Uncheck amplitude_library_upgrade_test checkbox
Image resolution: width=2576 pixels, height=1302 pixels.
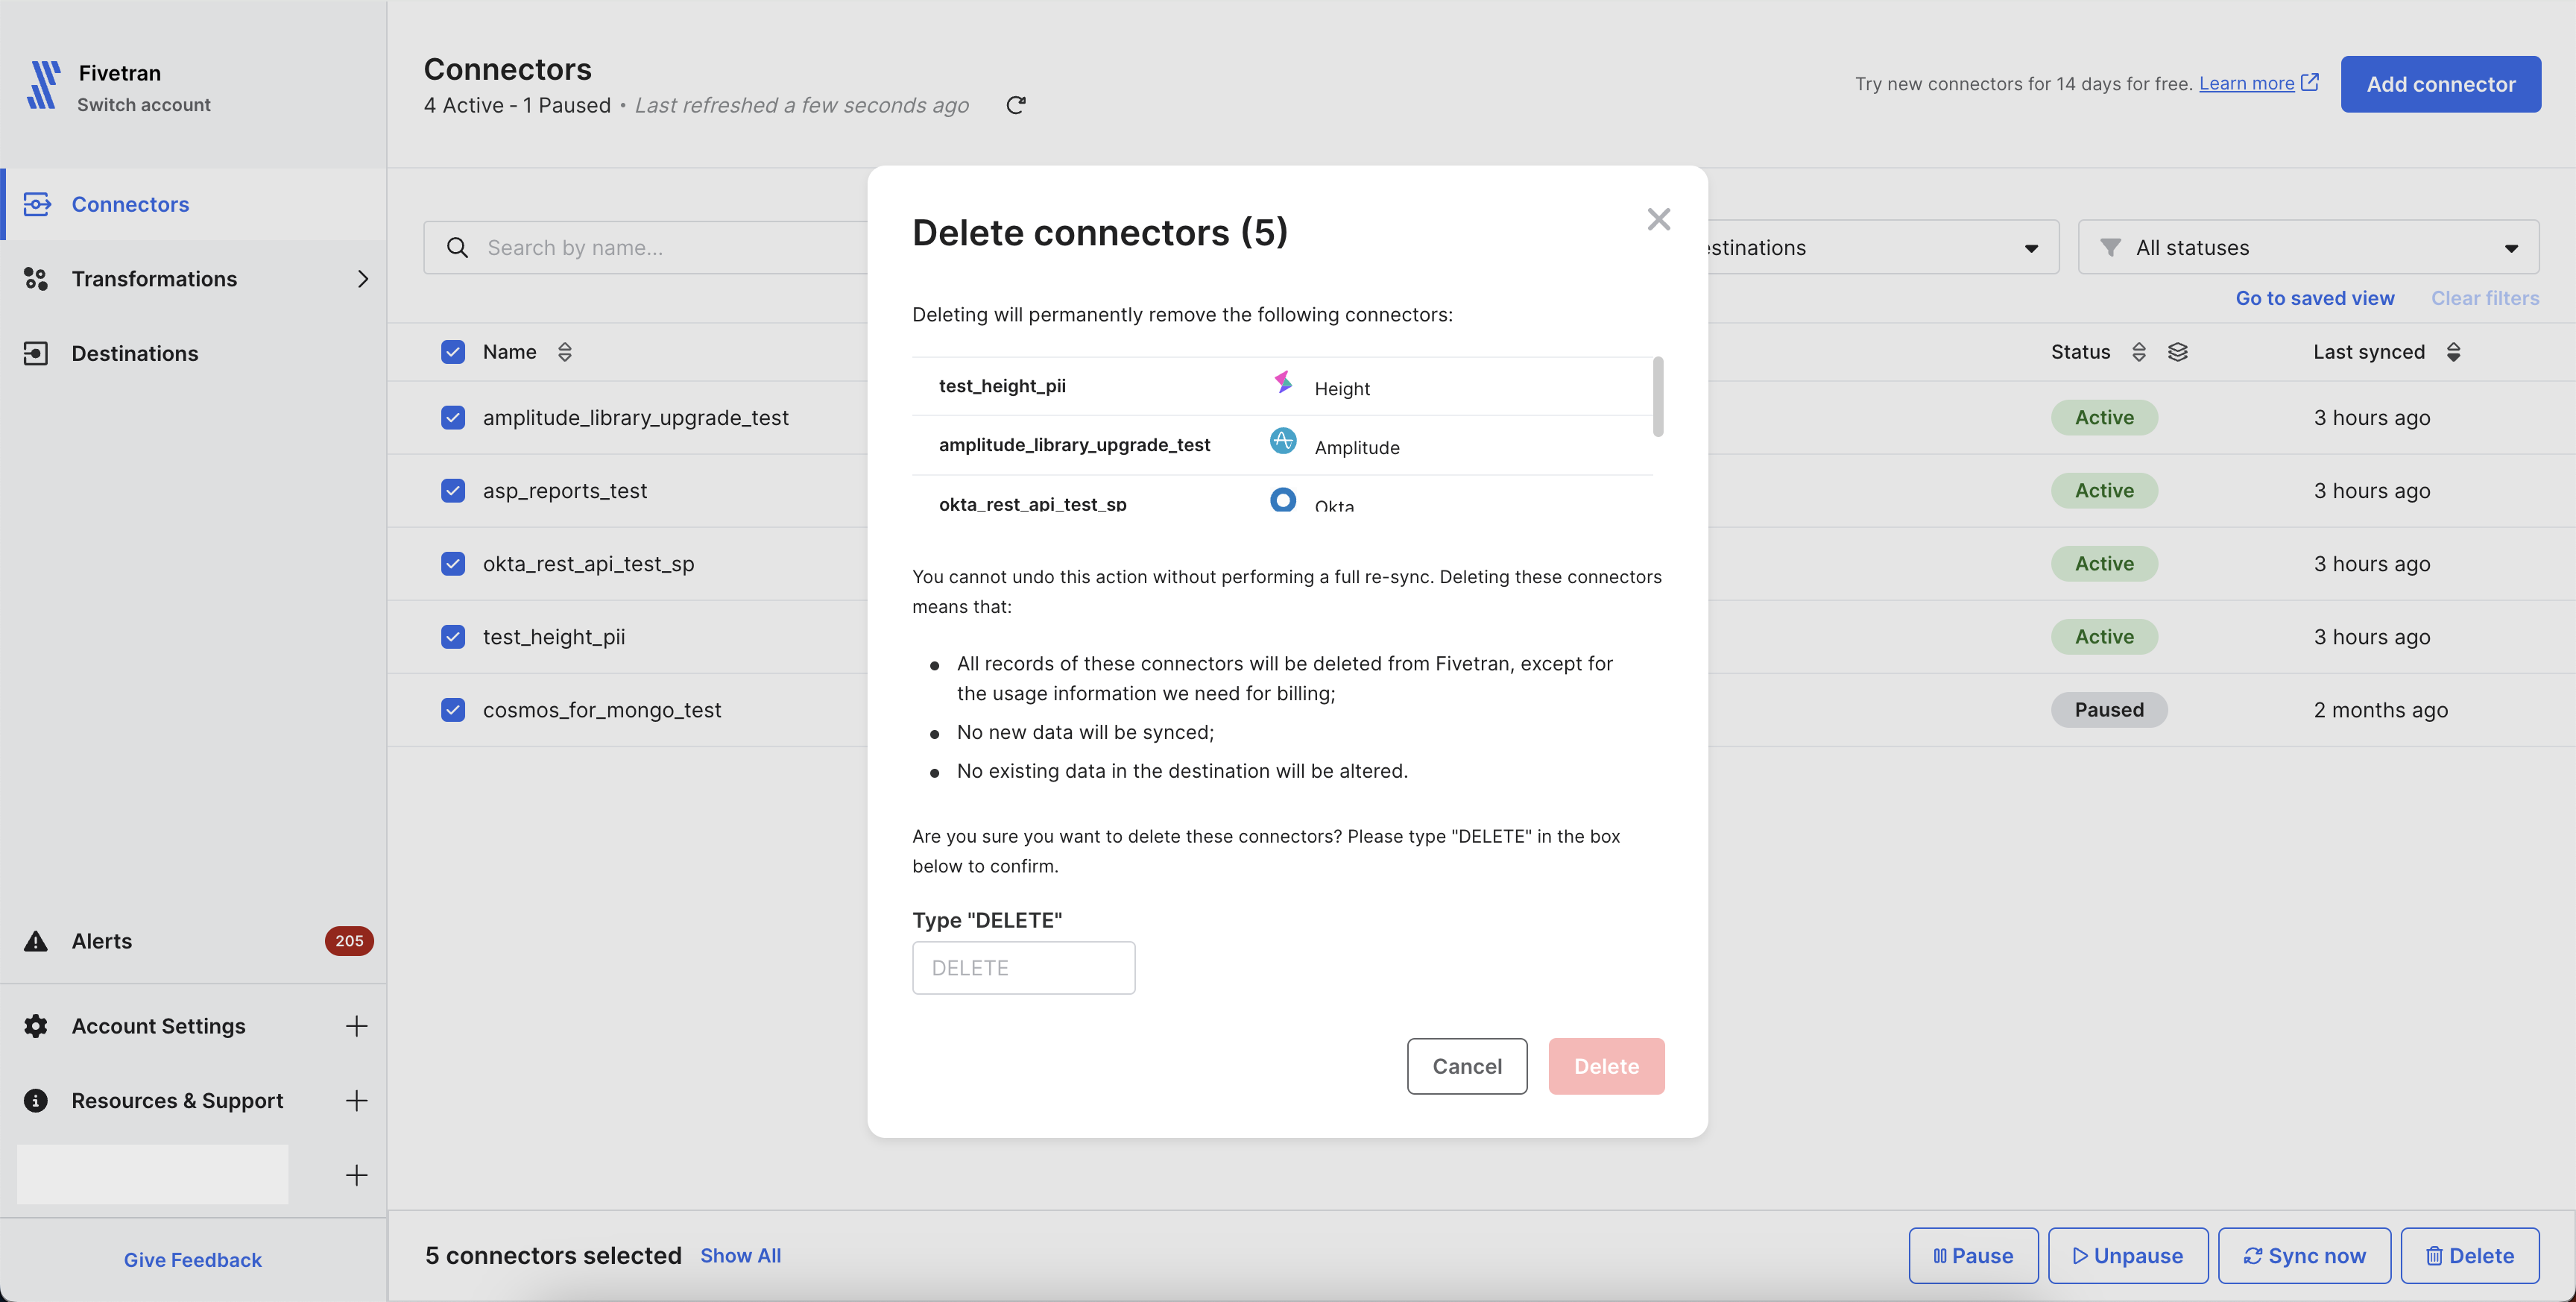(x=453, y=418)
